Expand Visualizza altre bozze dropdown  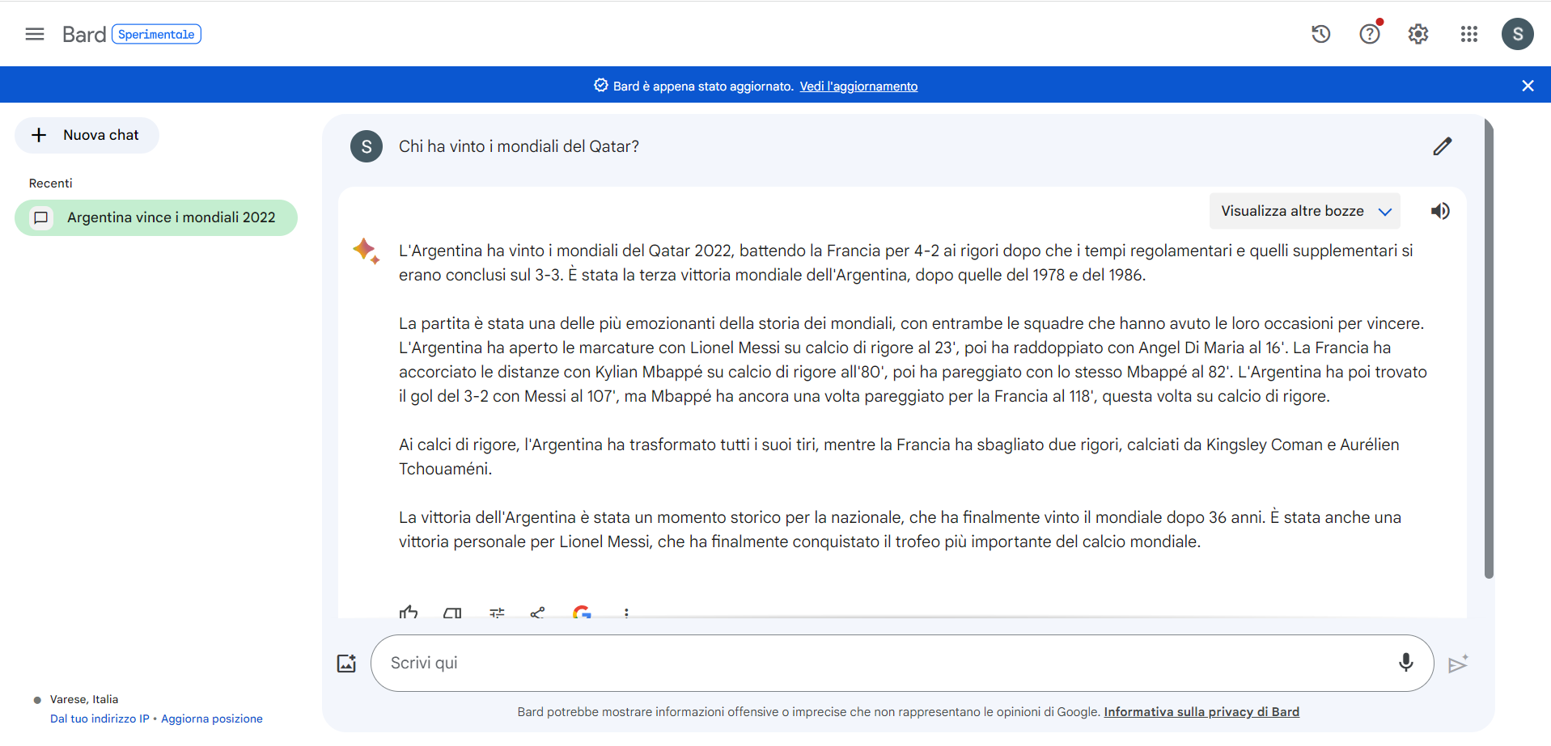(1305, 211)
